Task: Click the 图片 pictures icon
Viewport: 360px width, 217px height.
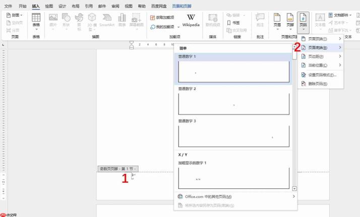Action: (x=53, y=18)
